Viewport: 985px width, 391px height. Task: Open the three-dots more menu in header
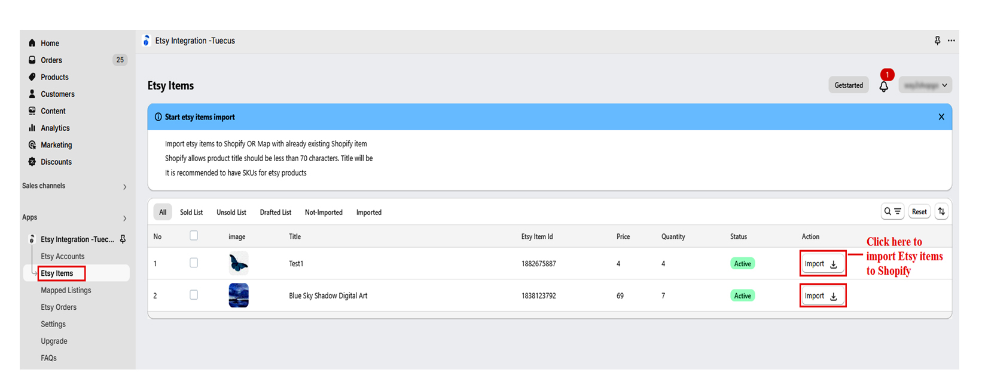click(951, 41)
